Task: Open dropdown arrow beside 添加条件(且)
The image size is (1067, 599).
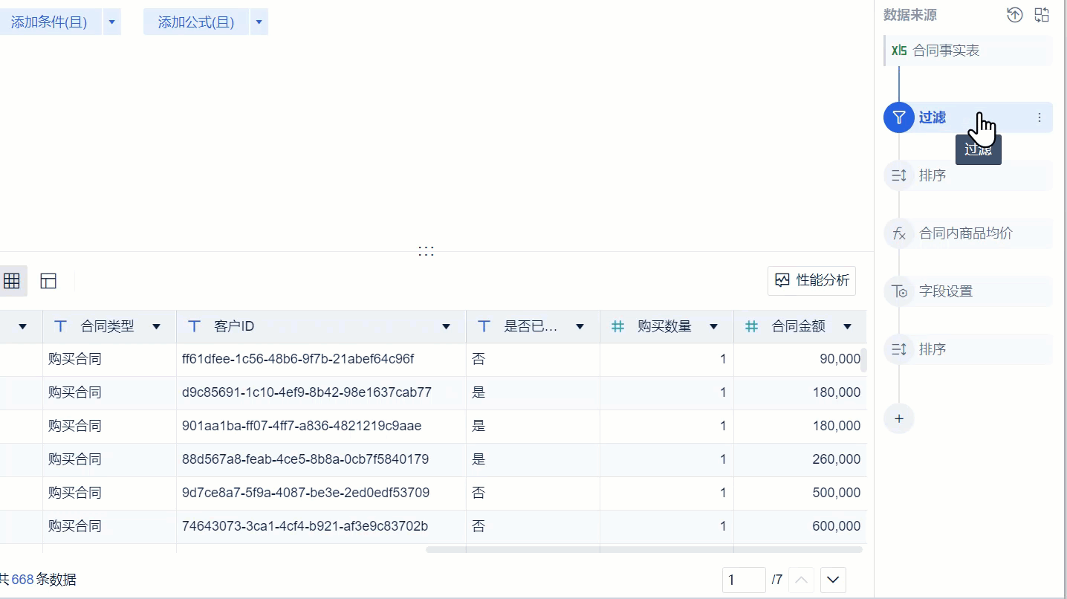Action: pyautogui.click(x=111, y=22)
